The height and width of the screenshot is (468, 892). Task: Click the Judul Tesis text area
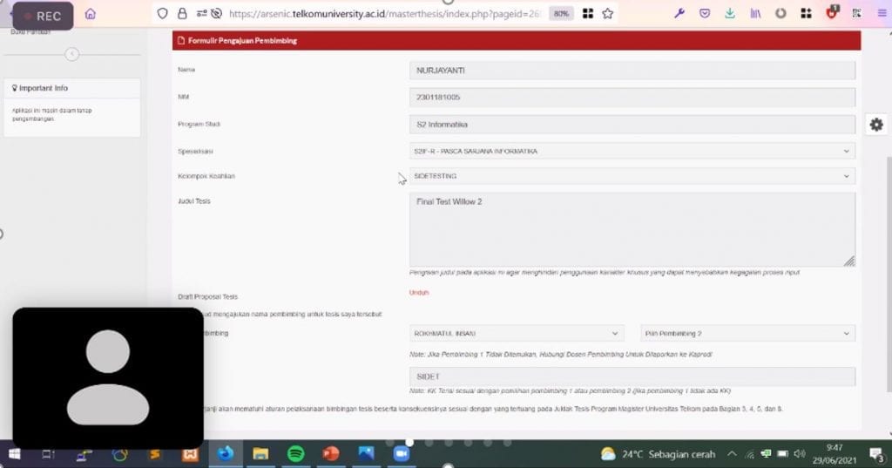tap(632, 229)
